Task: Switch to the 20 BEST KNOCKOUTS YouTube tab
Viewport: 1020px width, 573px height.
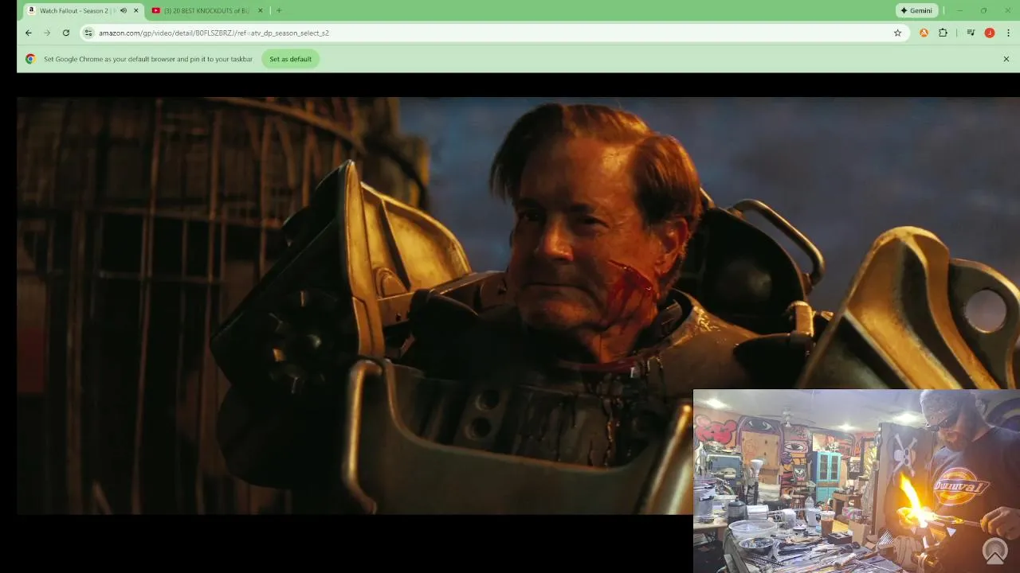Action: (x=206, y=10)
